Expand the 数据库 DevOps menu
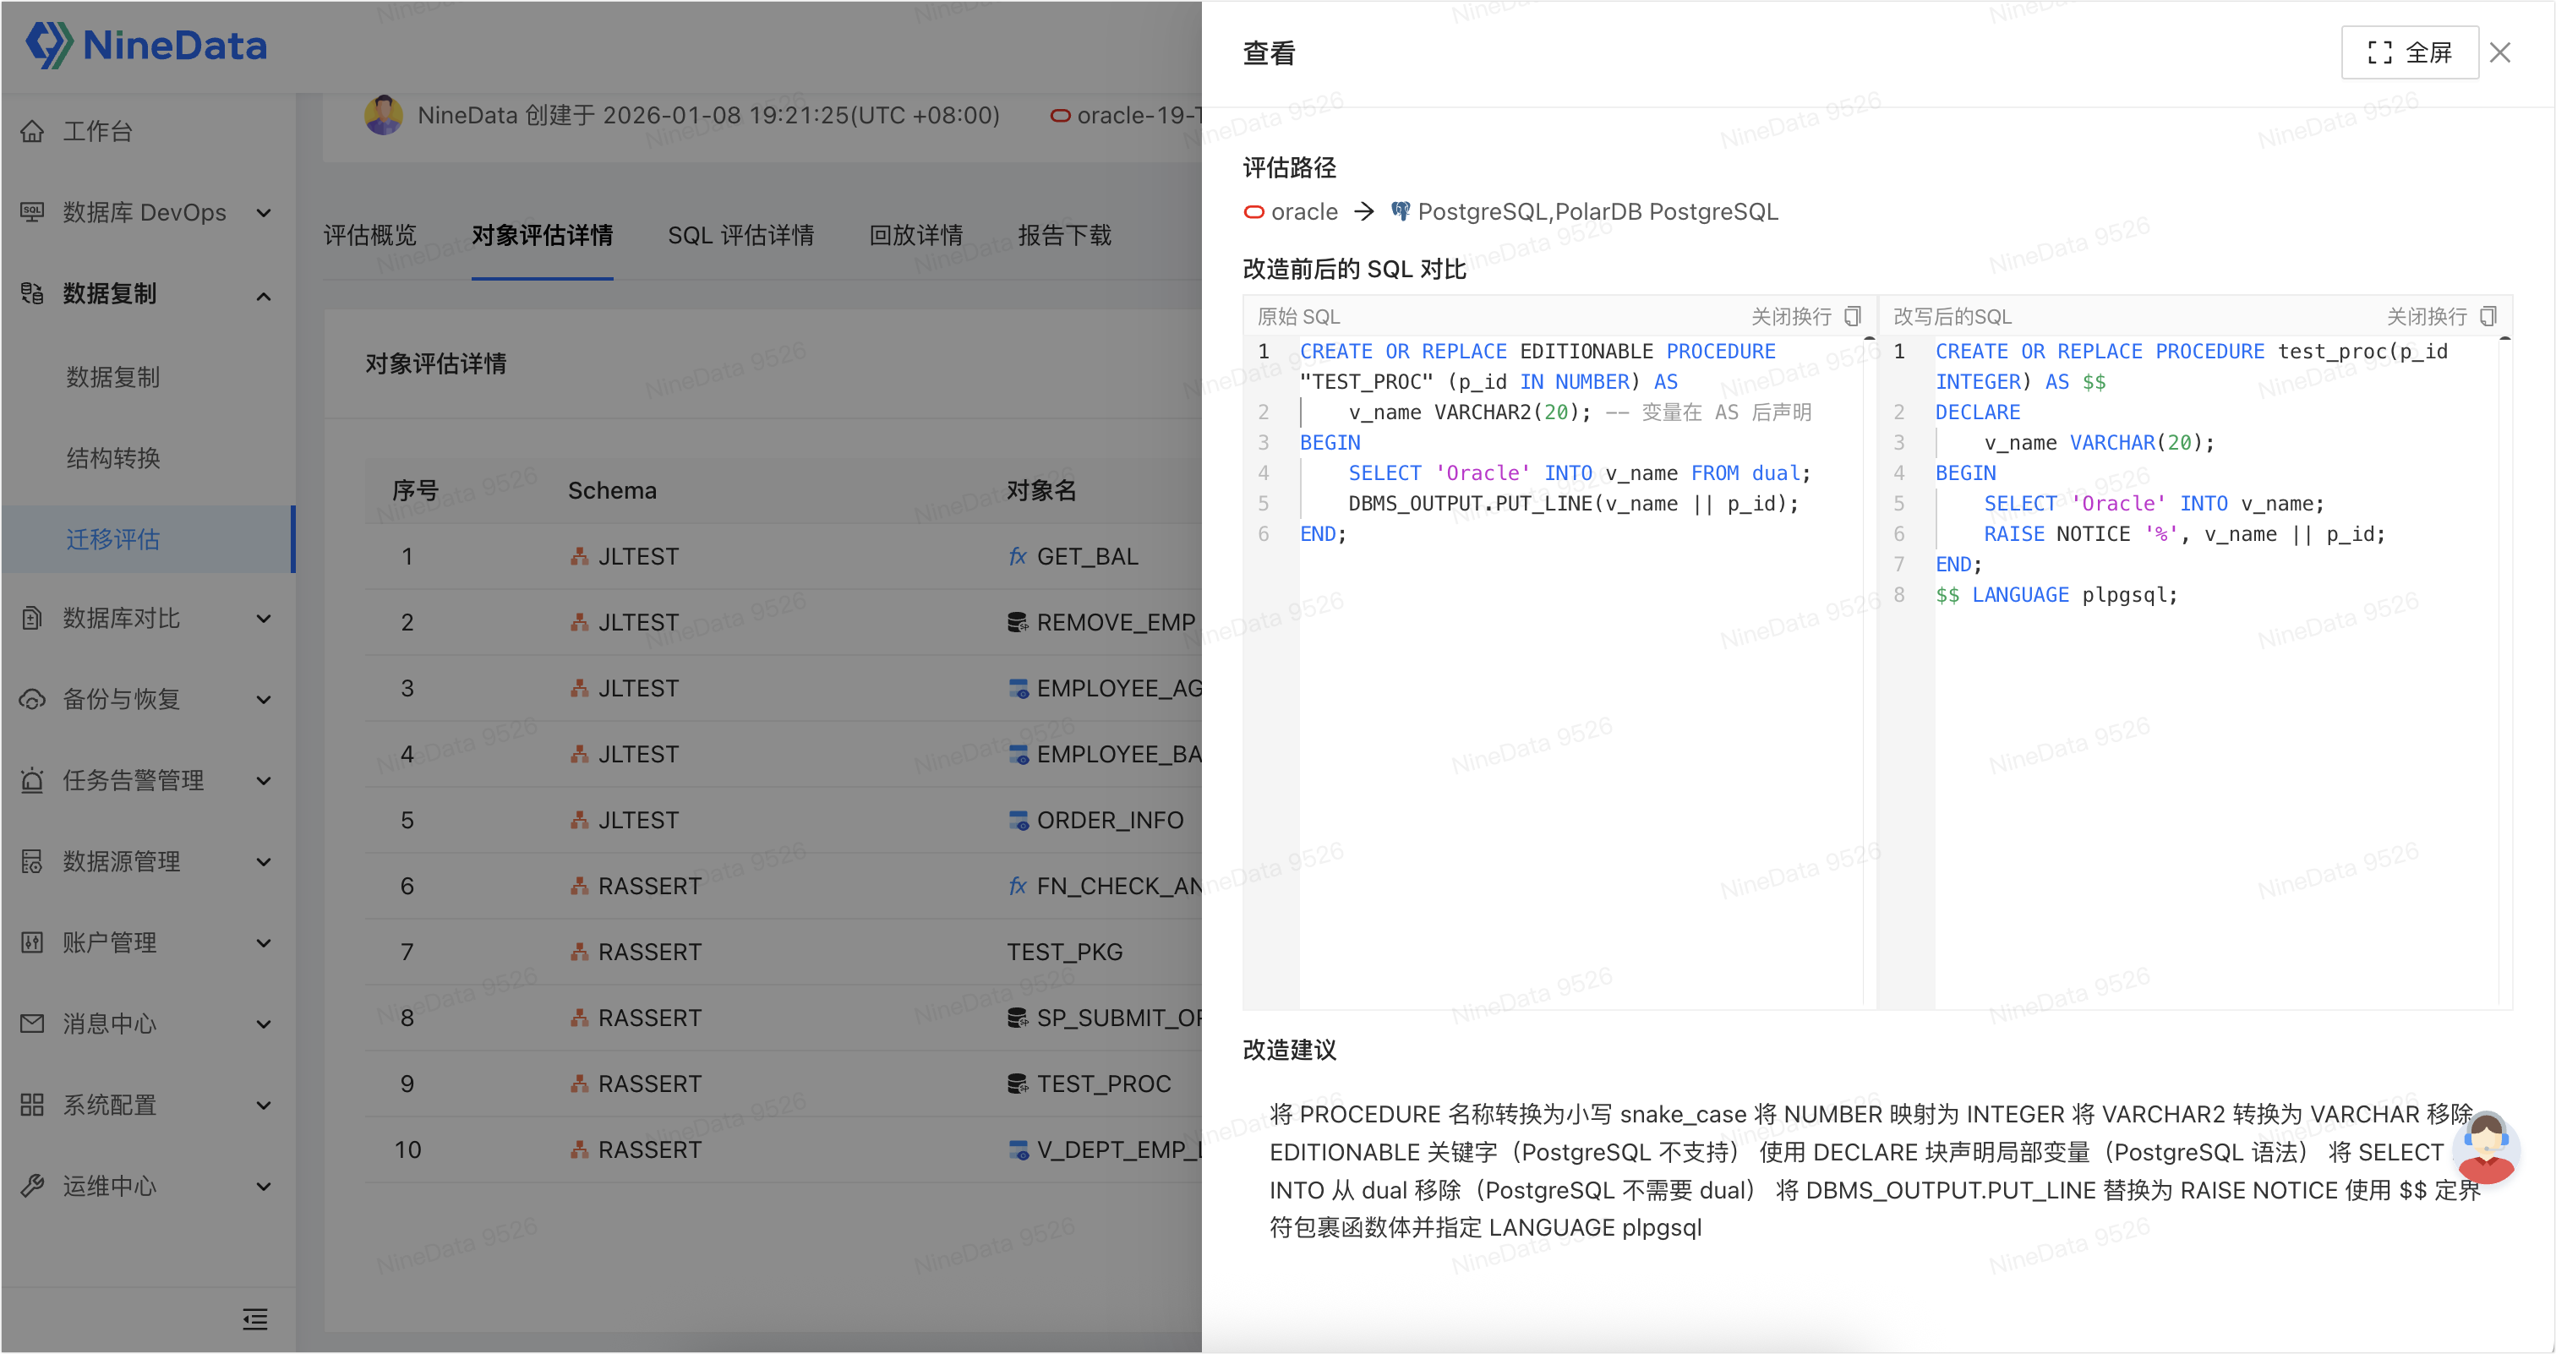 (x=144, y=212)
